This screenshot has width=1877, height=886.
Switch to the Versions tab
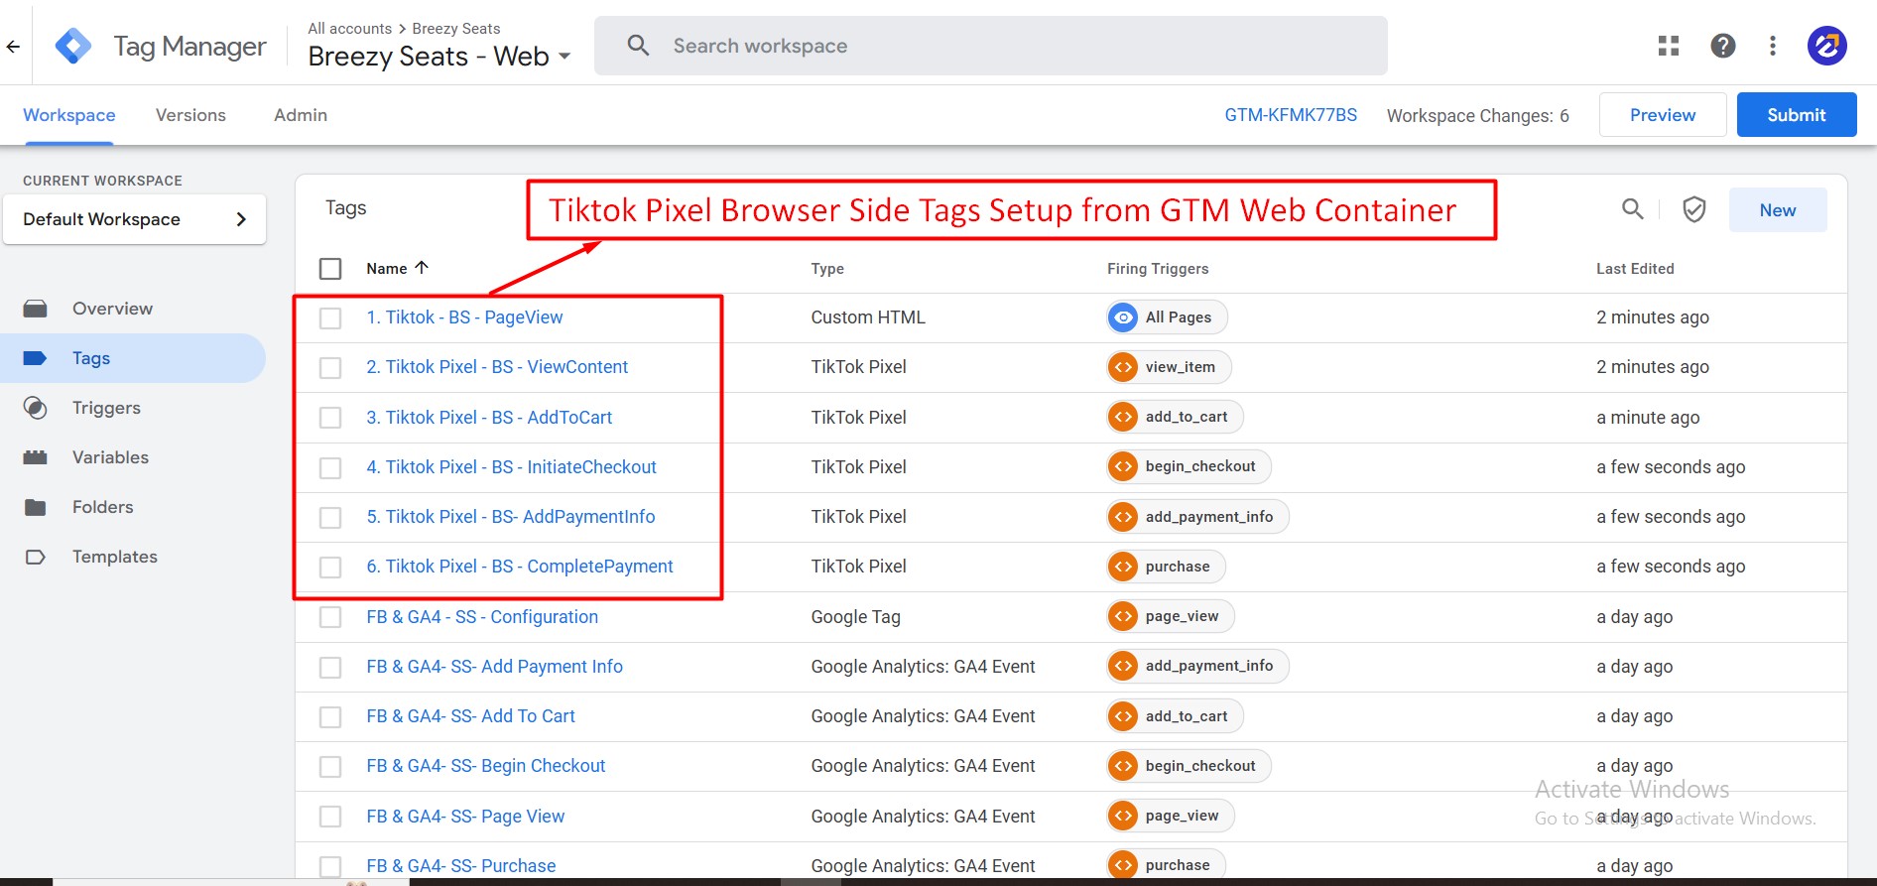(x=190, y=115)
